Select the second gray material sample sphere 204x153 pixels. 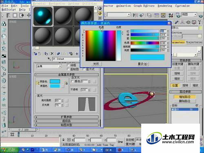coord(63,16)
